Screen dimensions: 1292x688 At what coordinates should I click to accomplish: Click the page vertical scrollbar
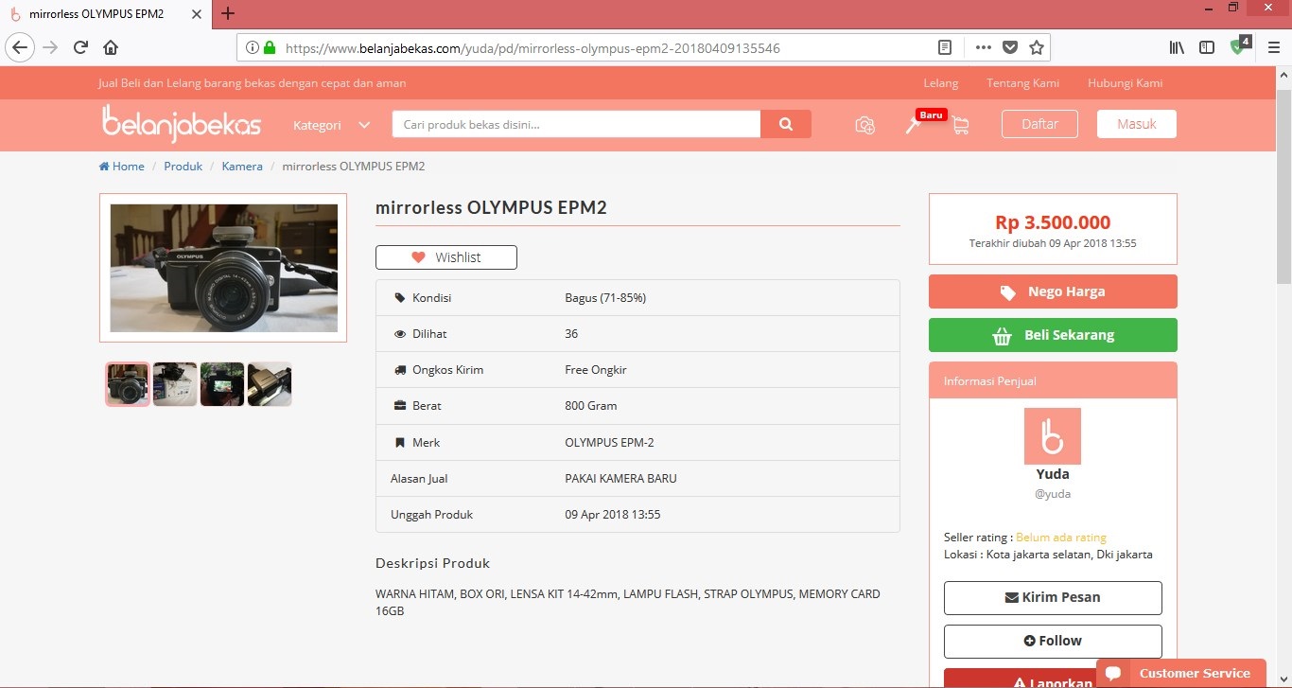pos(1283,189)
